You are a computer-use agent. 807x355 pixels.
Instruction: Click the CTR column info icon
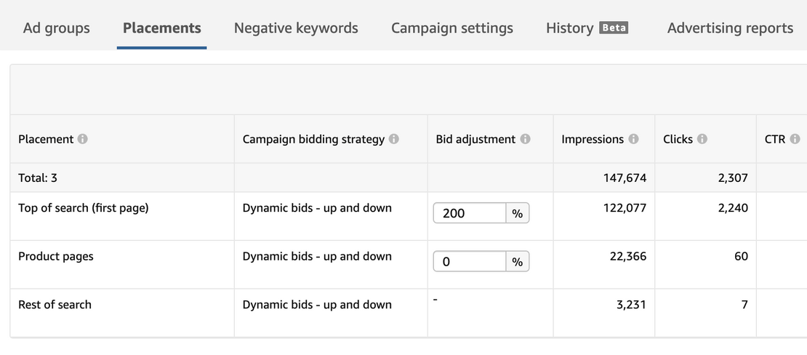[795, 139]
